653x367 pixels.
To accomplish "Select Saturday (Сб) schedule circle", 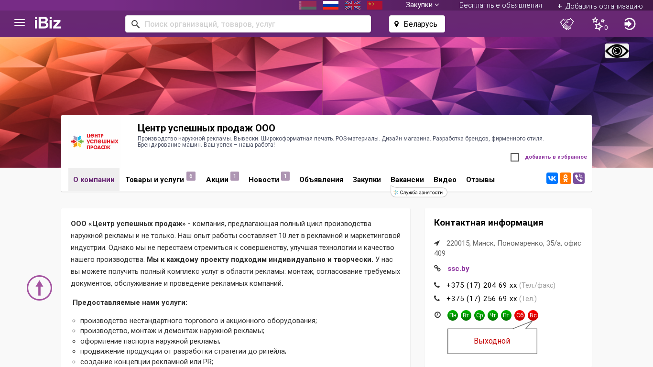I will (x=520, y=315).
